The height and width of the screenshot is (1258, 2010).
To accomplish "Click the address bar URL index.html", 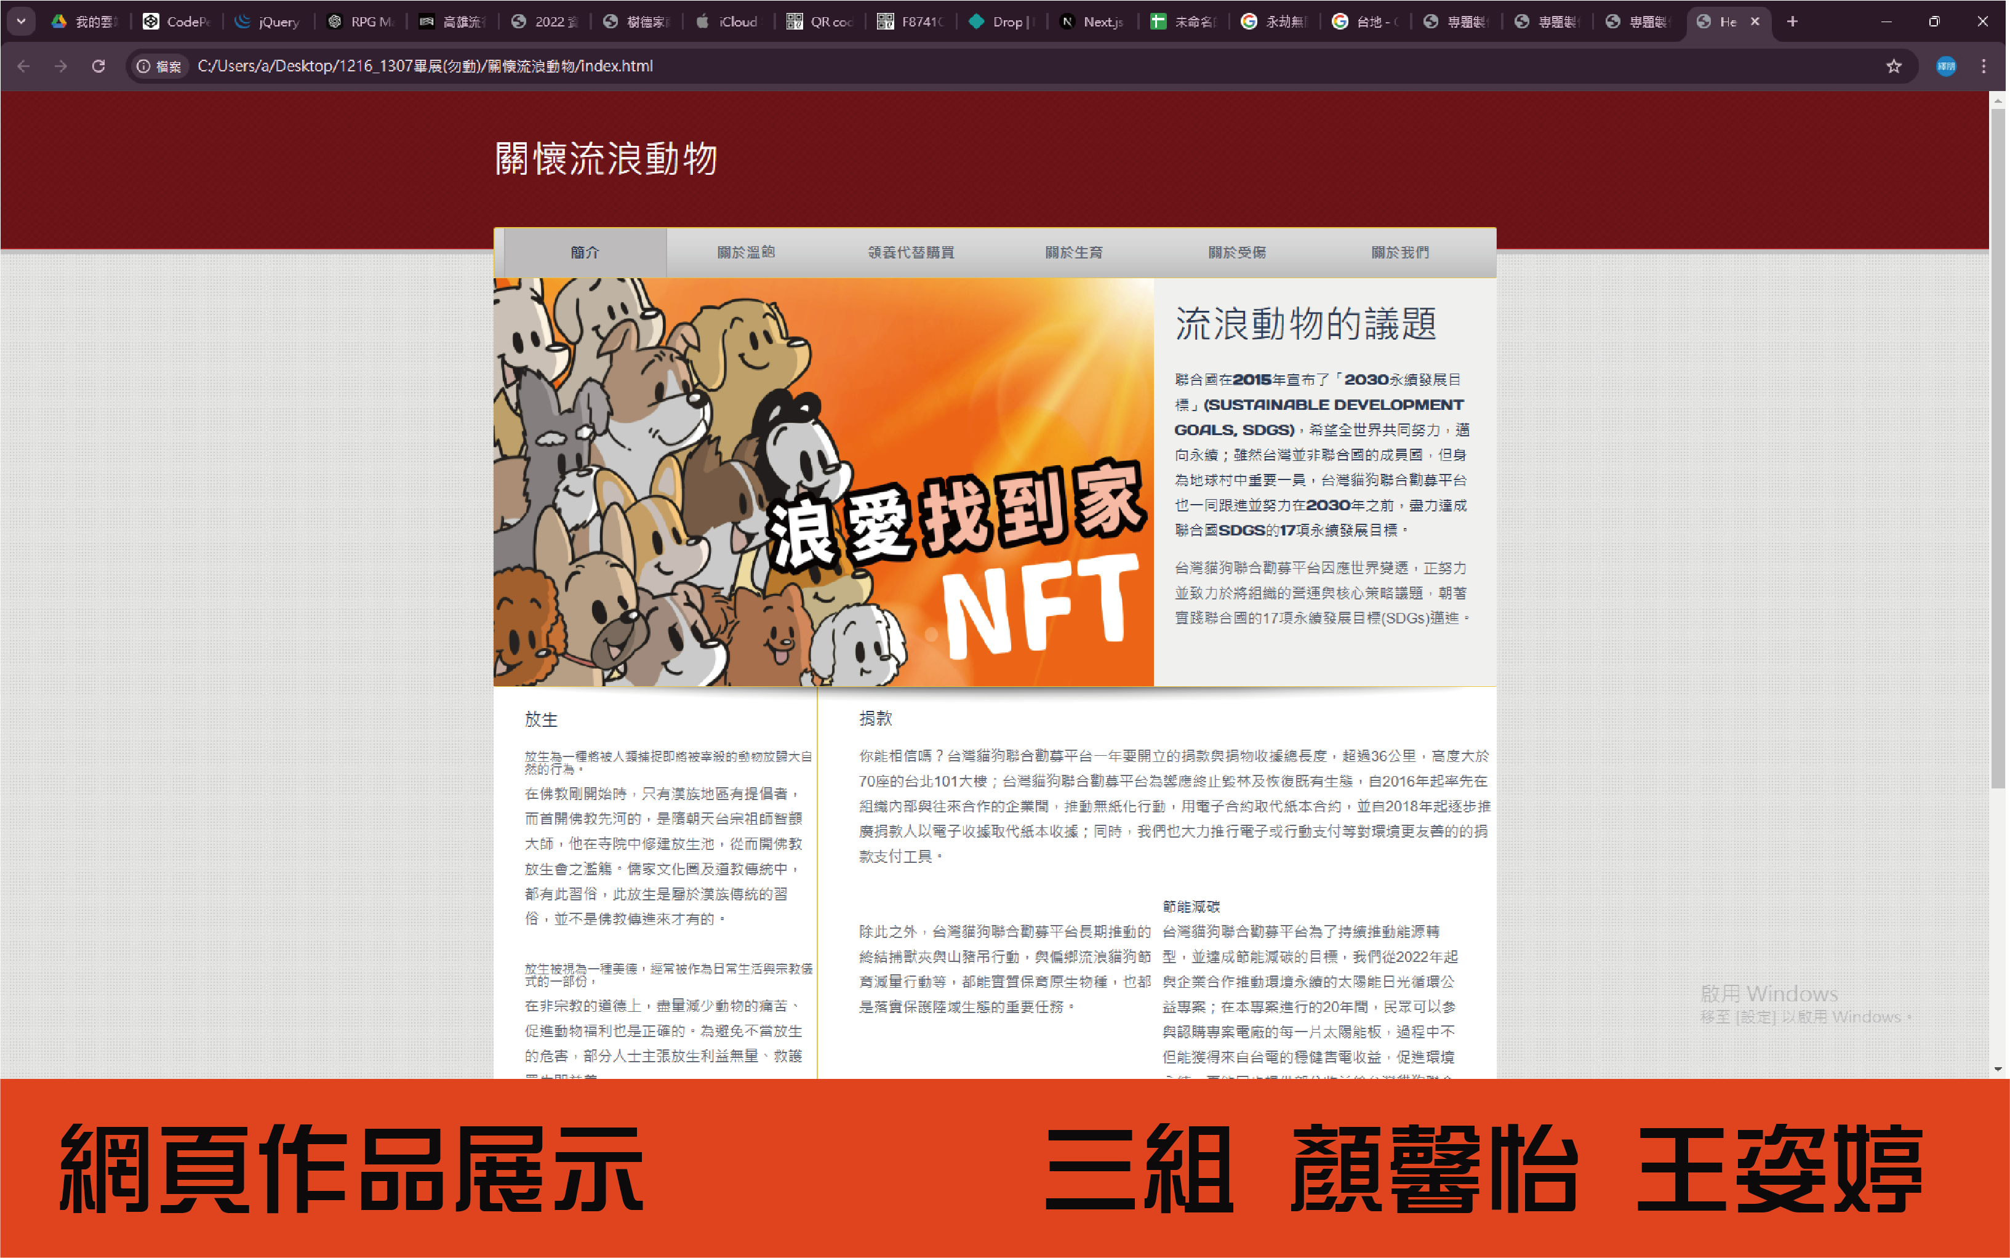I will pyautogui.click(x=425, y=66).
